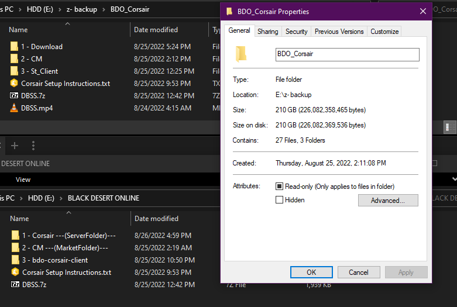Click date 8/24/2022 4:15 AM
Screen dimensions: 457x307
pyautogui.click(x=162, y=108)
